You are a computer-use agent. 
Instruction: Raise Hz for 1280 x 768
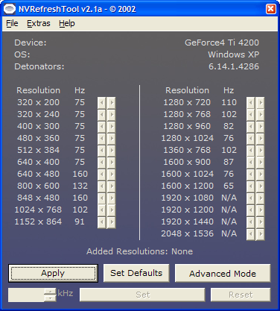[261, 115]
